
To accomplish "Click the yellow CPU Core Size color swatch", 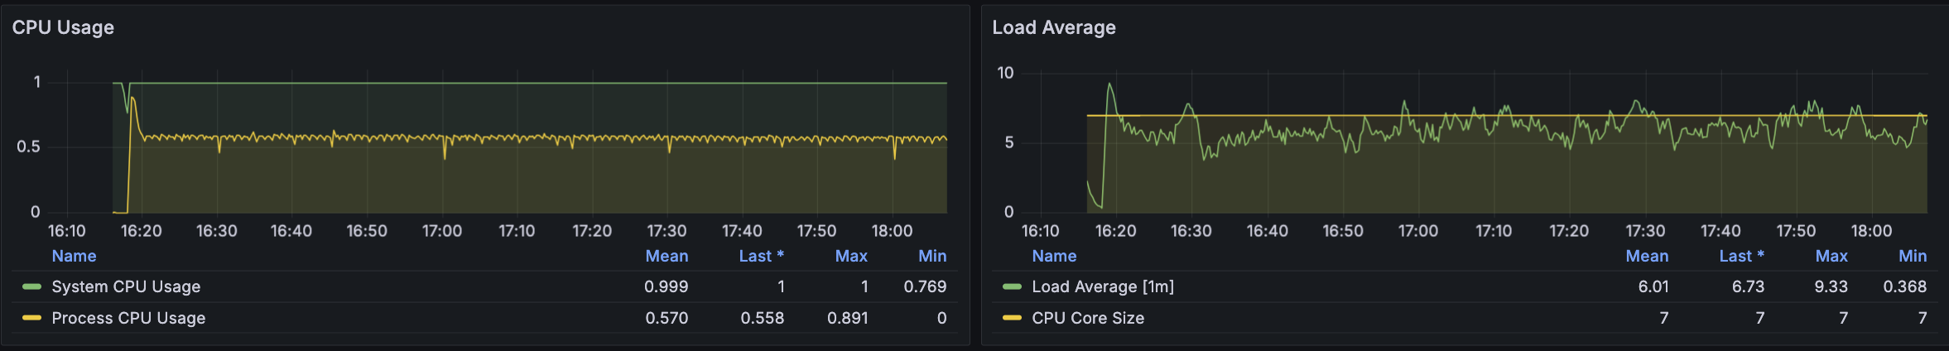I will [1012, 318].
